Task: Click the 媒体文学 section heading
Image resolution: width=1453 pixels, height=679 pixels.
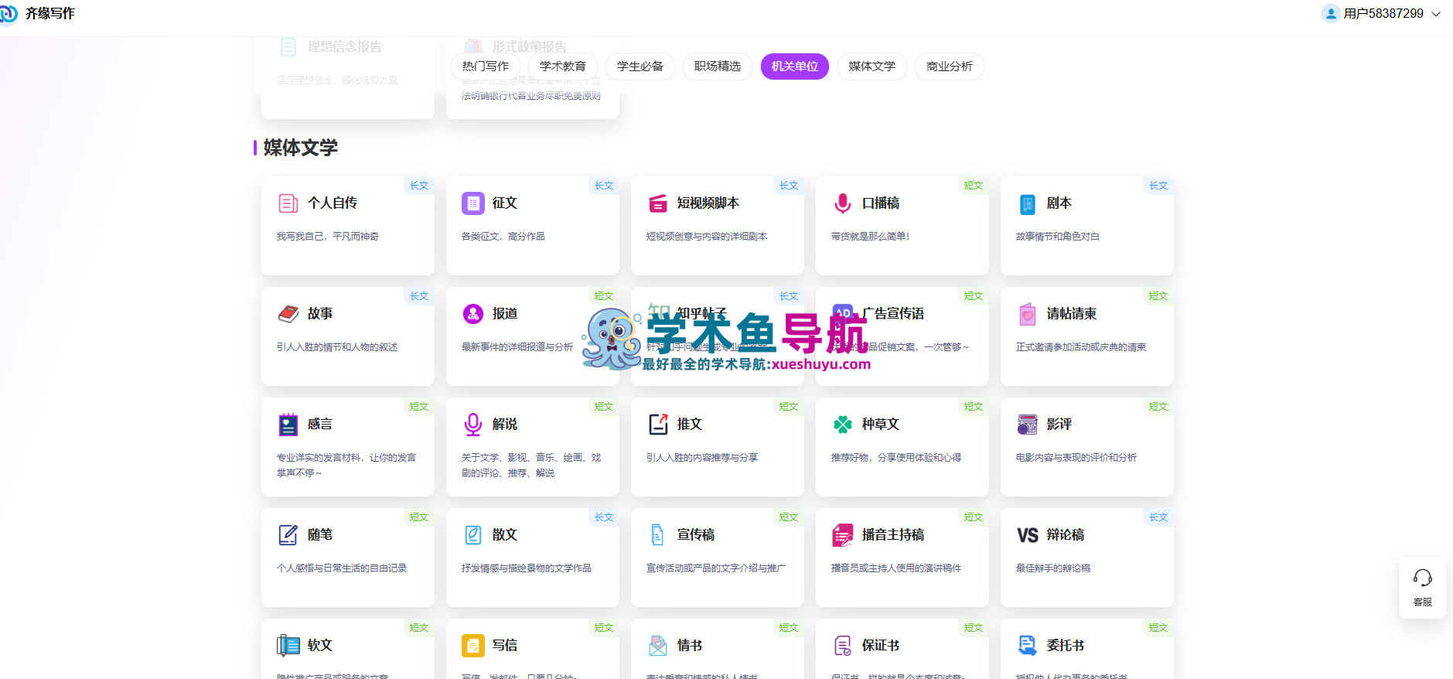Action: [301, 148]
